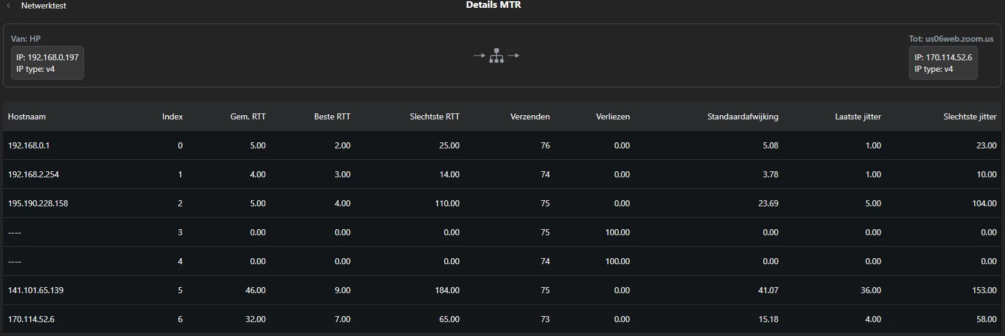The width and height of the screenshot is (1005, 336).
Task: Click the Standaardafwijking column header
Action: [743, 116]
